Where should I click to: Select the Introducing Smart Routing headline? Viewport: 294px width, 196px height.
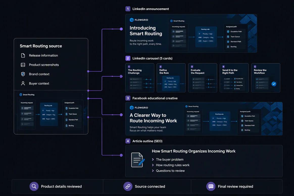pyautogui.click(x=146, y=31)
